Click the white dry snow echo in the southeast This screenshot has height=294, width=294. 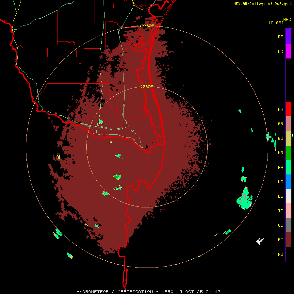pyautogui.click(x=260, y=241)
